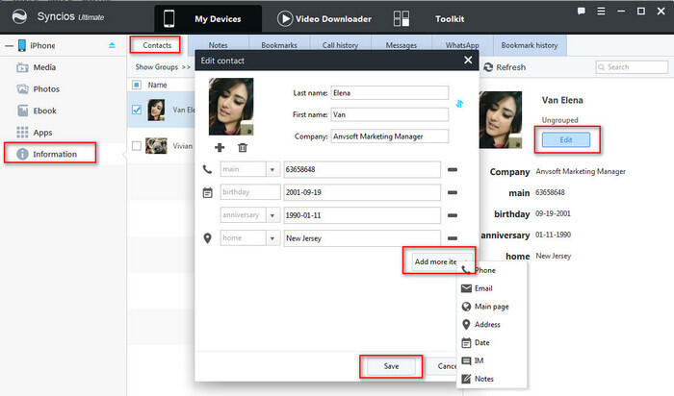674x396 pixels.
Task: Remove the home address field row
Action: 453,238
